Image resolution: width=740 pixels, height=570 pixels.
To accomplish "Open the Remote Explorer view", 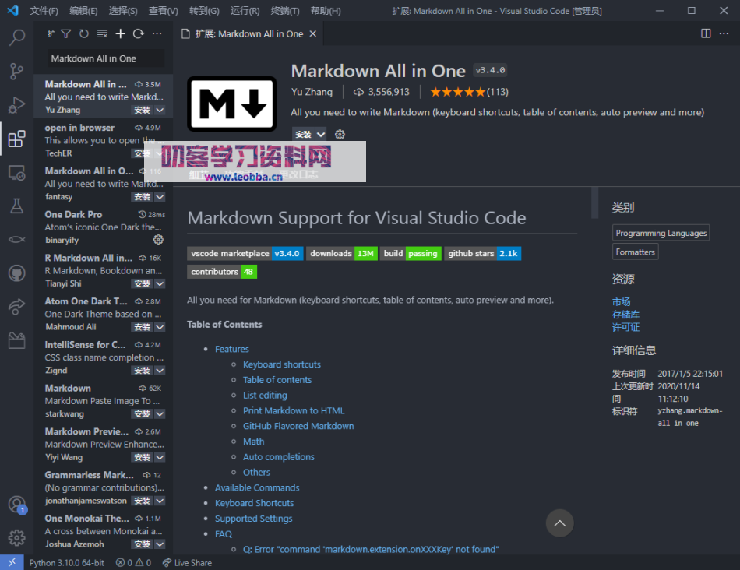I will (17, 173).
